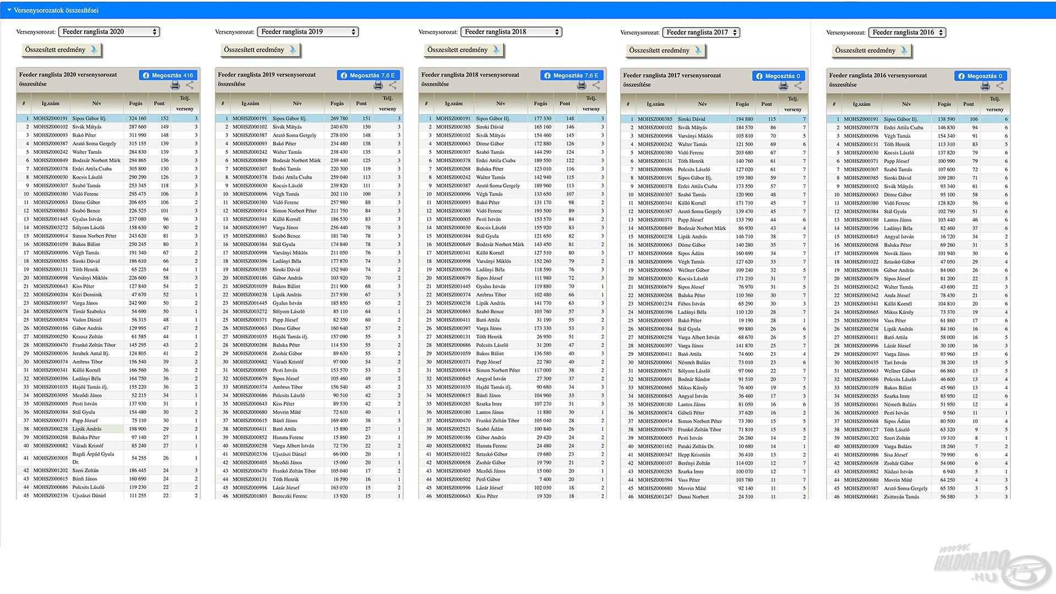Screen dimensions: 1056x594
Task: Sort 2020 table by Pont column
Action: coord(159,103)
